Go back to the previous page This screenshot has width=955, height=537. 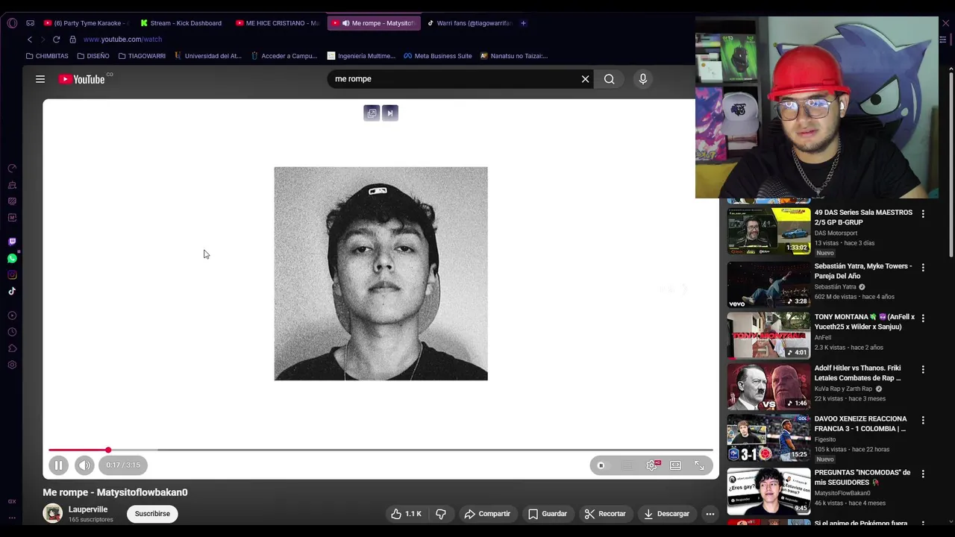click(30, 40)
